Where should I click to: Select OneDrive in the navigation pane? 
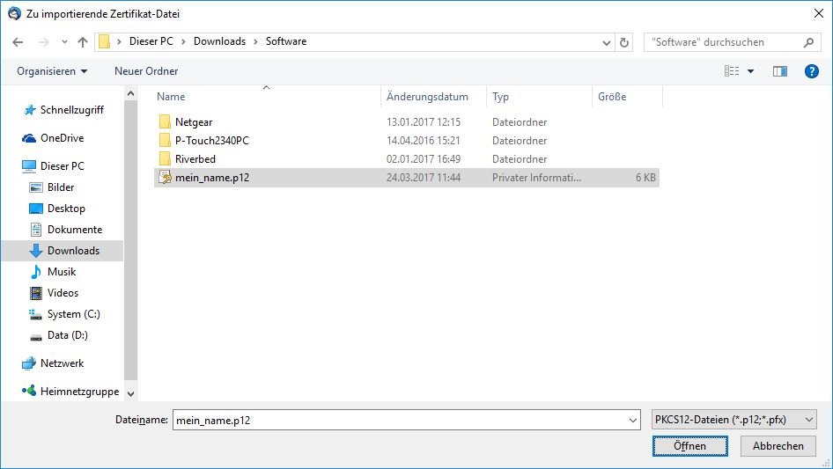point(62,138)
